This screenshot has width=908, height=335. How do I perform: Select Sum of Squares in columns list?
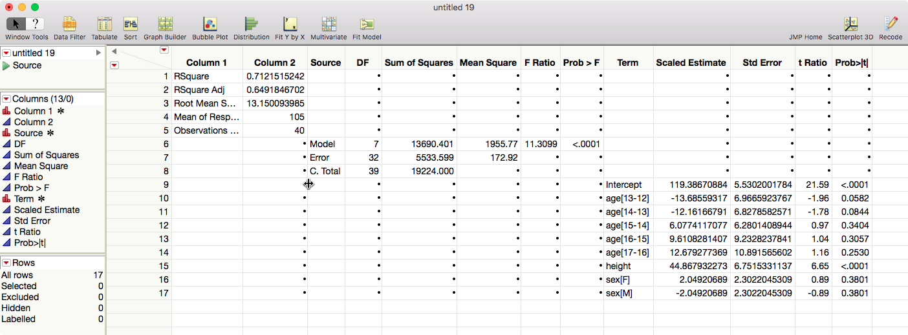click(47, 155)
